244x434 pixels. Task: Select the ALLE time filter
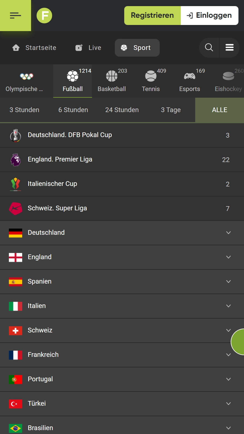219,110
